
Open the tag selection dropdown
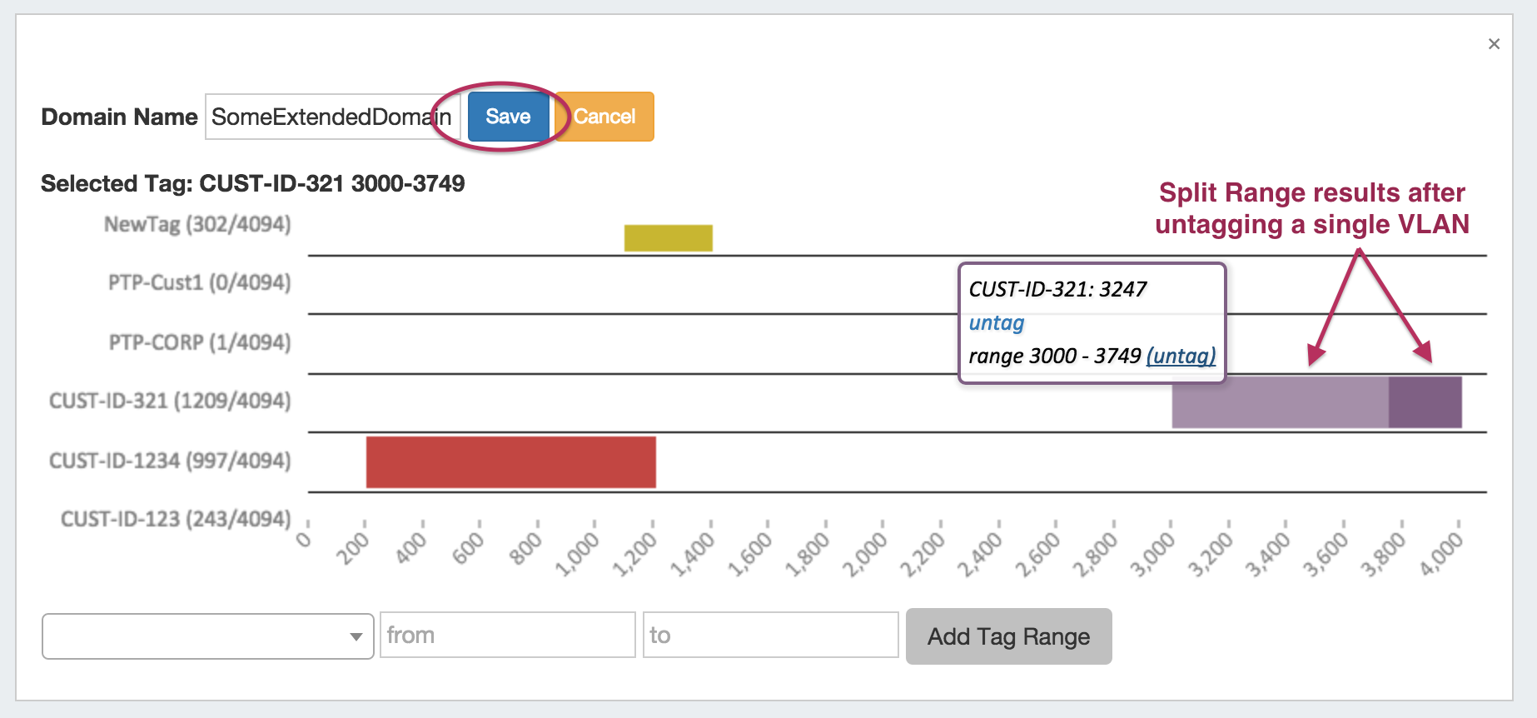[x=207, y=636]
